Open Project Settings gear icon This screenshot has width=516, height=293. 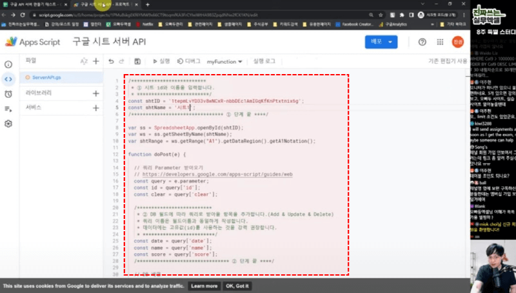point(8,124)
